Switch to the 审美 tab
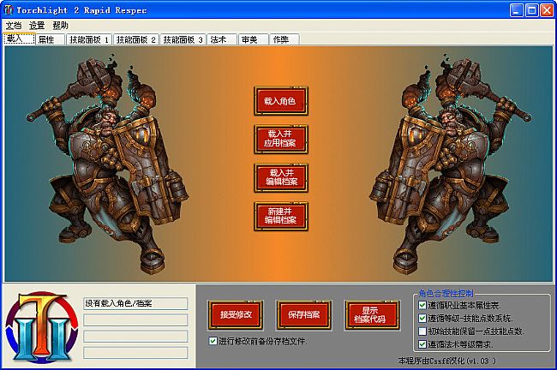 pyautogui.click(x=253, y=39)
